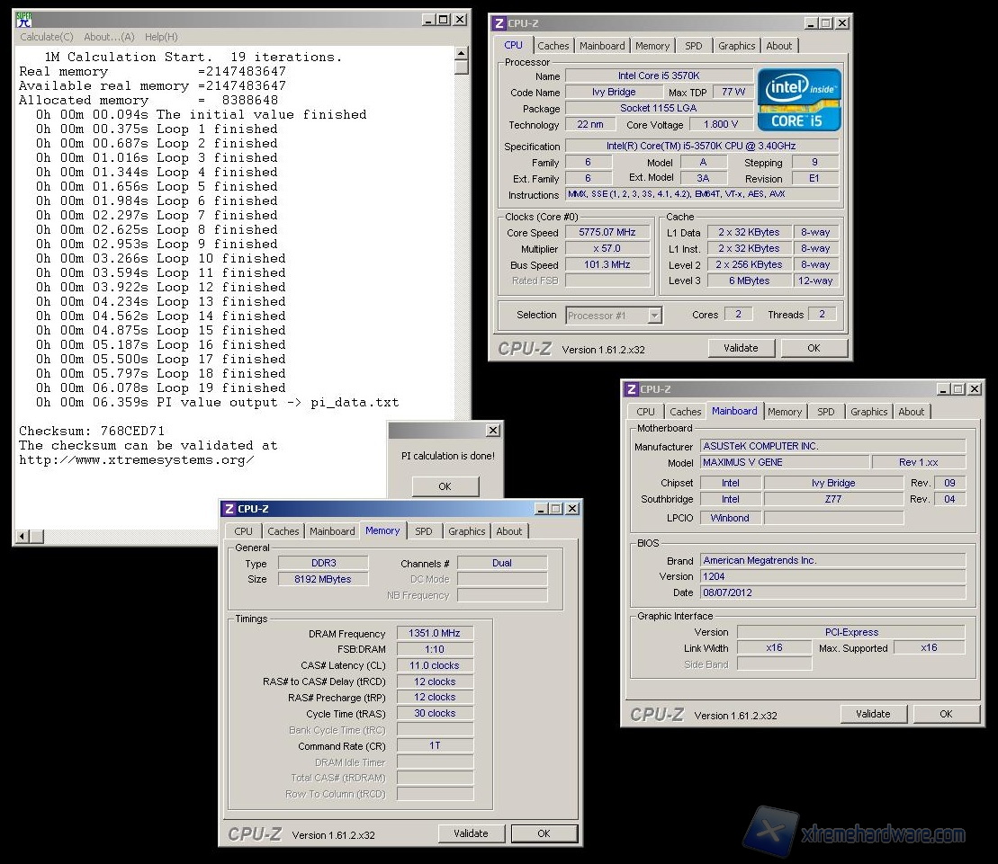Select the SPD tab in Memory window
This screenshot has height=864, width=998.
(x=423, y=531)
